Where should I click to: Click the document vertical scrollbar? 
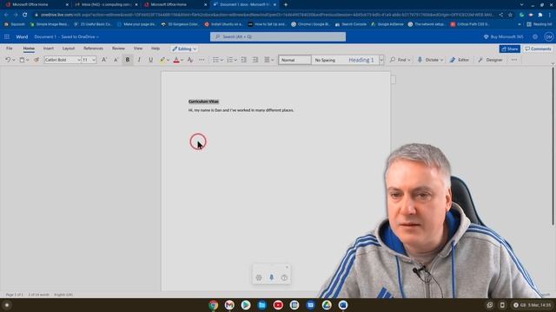tap(553, 146)
